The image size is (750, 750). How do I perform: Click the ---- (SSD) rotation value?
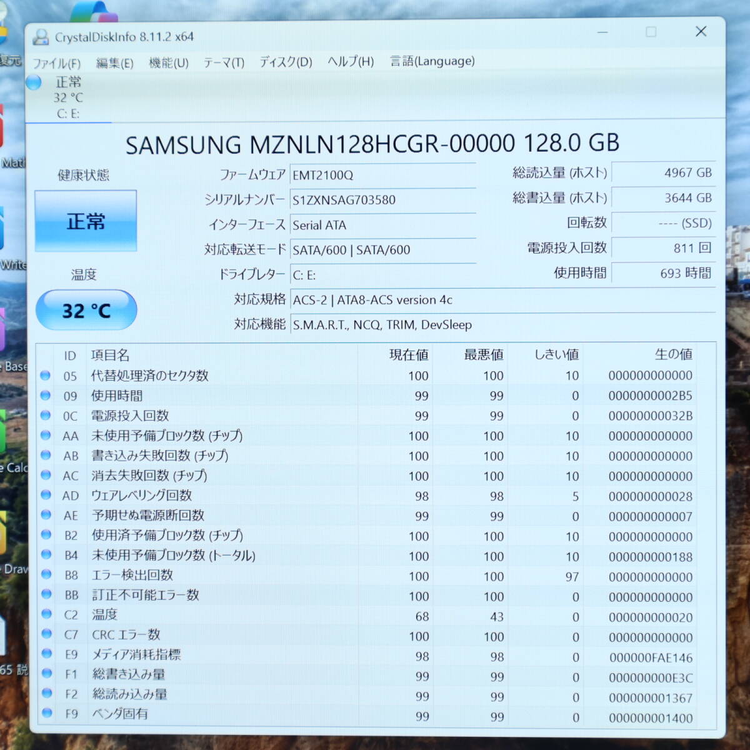[x=663, y=223]
